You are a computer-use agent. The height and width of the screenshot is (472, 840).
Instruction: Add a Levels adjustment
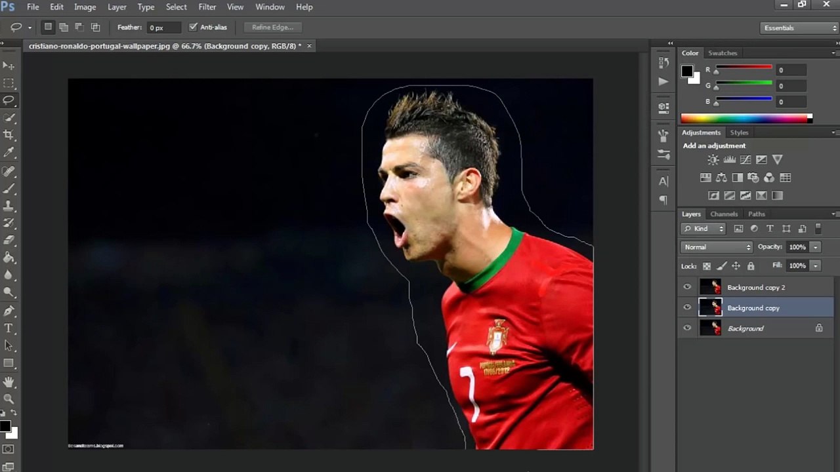pos(730,159)
